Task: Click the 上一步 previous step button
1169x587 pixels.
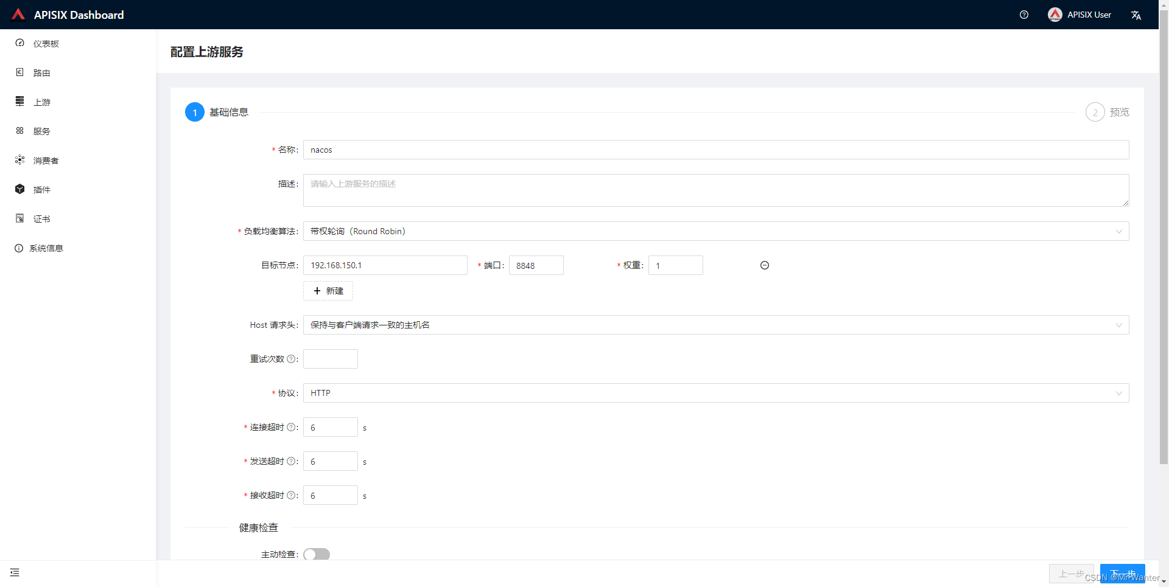Action: 1072,574
